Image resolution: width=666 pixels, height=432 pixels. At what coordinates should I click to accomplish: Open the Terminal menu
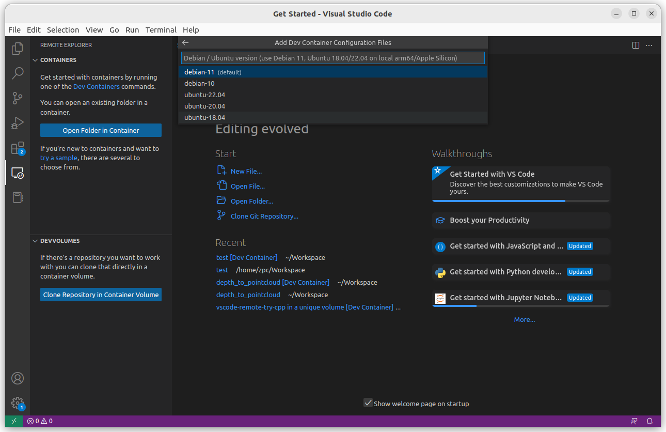[161, 30]
